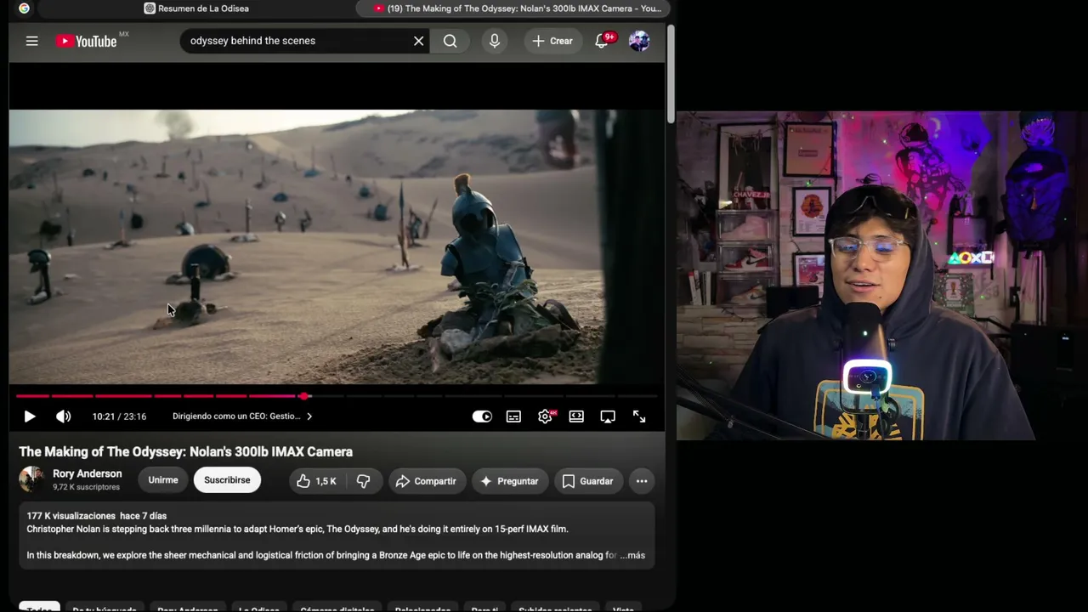Enter full screen in the video player
Viewport: 1088px width, 612px height.
point(639,416)
